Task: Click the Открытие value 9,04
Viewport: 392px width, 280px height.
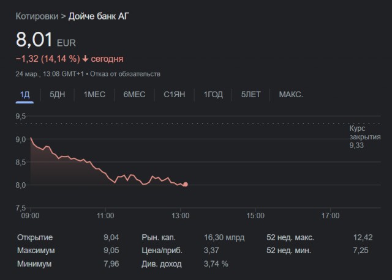Action: 111,237
